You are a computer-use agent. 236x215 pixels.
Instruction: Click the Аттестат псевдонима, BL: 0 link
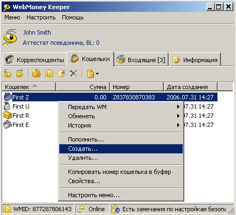coord(61,43)
